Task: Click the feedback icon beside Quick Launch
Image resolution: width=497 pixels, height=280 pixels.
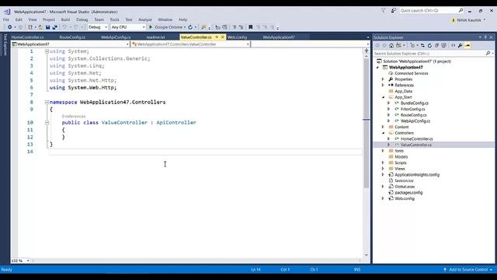Action: pos(394,10)
